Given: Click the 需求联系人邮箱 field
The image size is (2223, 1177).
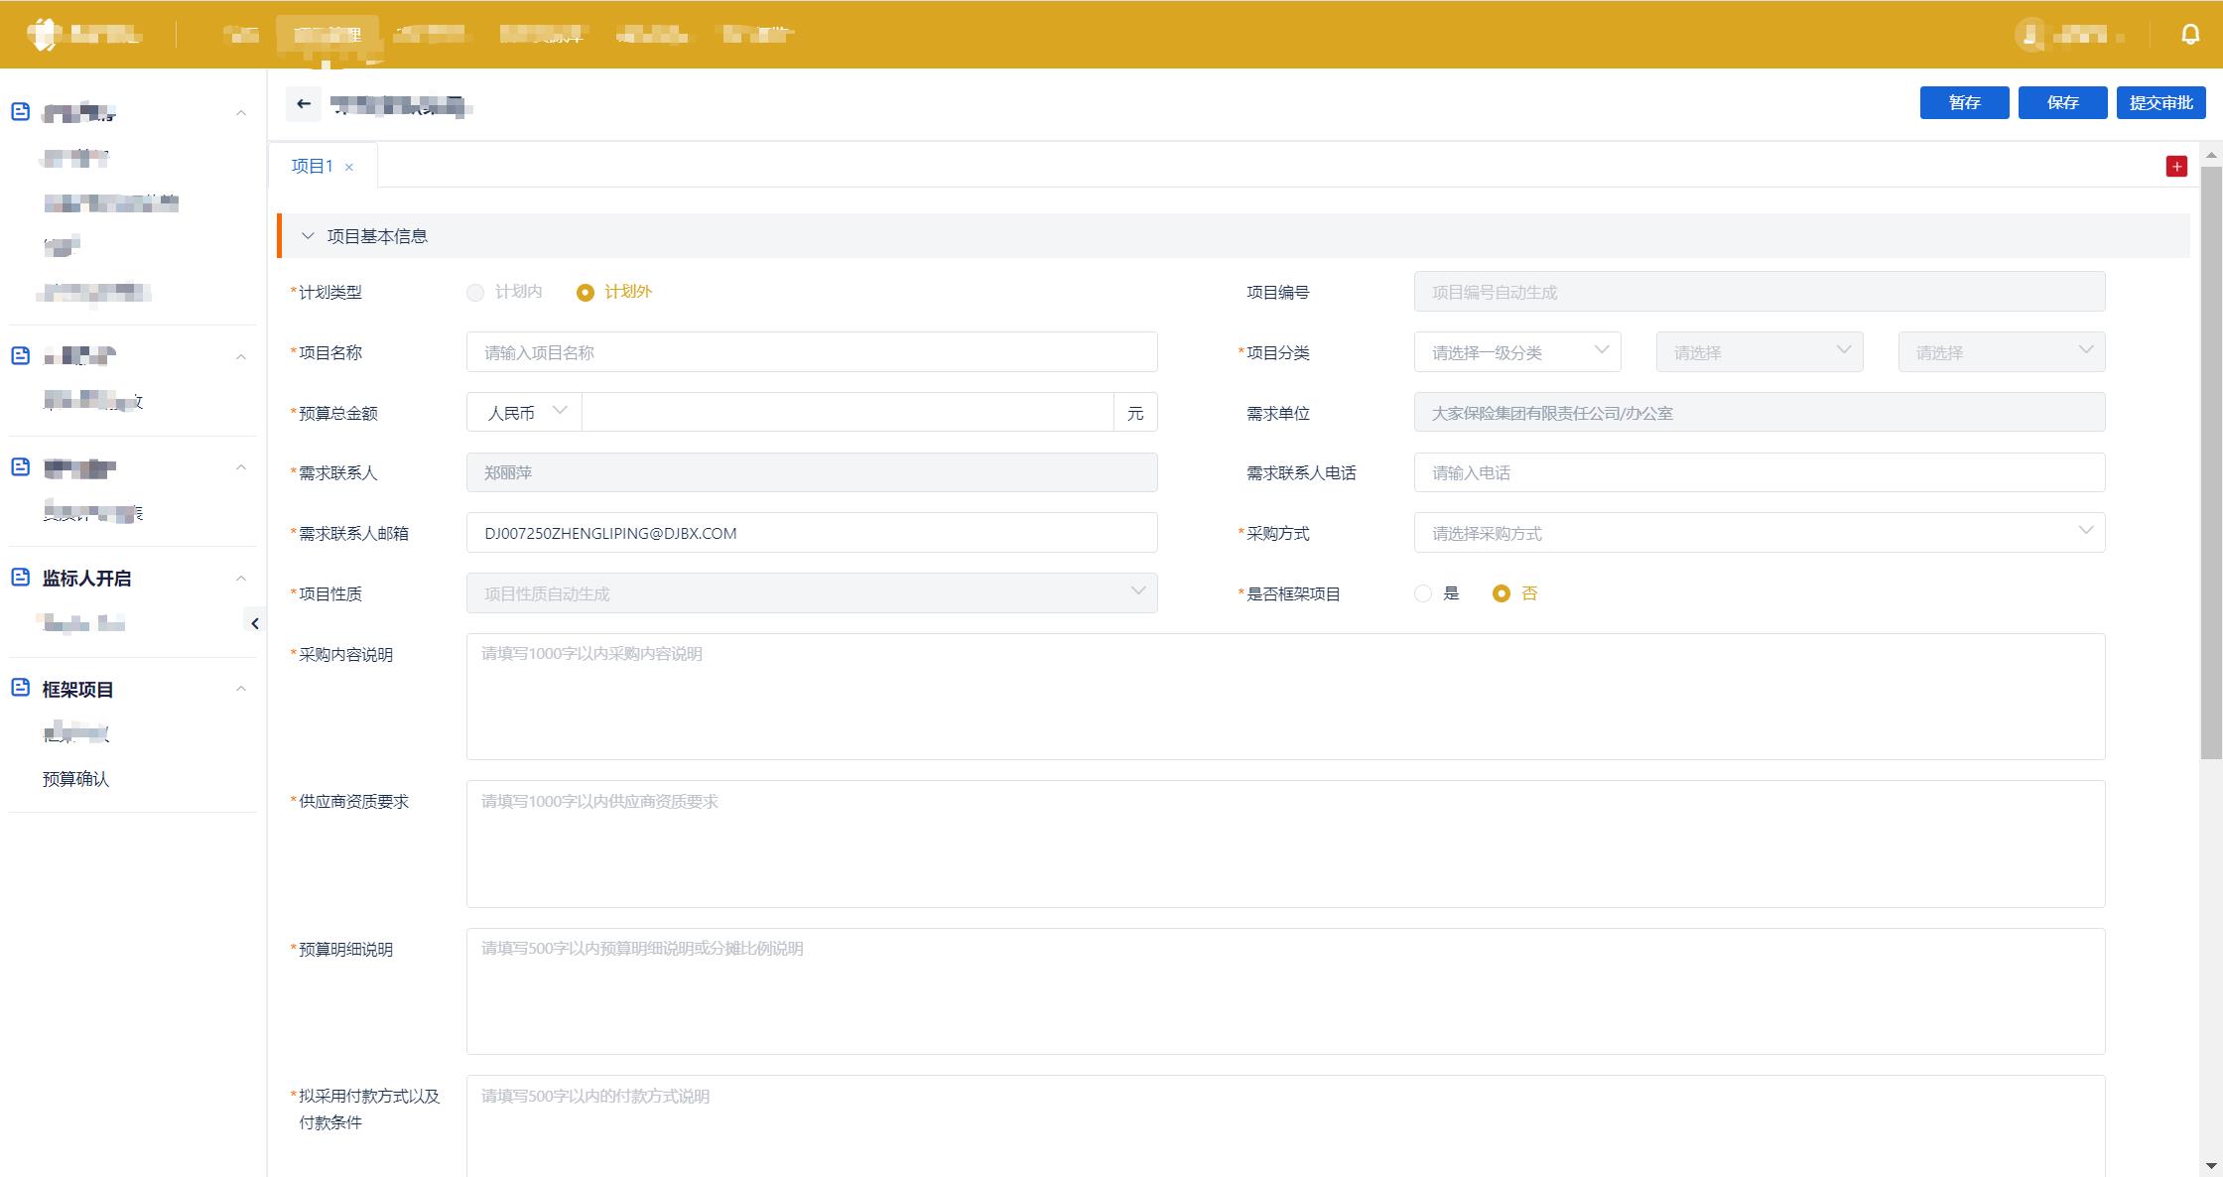Looking at the screenshot, I should click(812, 533).
